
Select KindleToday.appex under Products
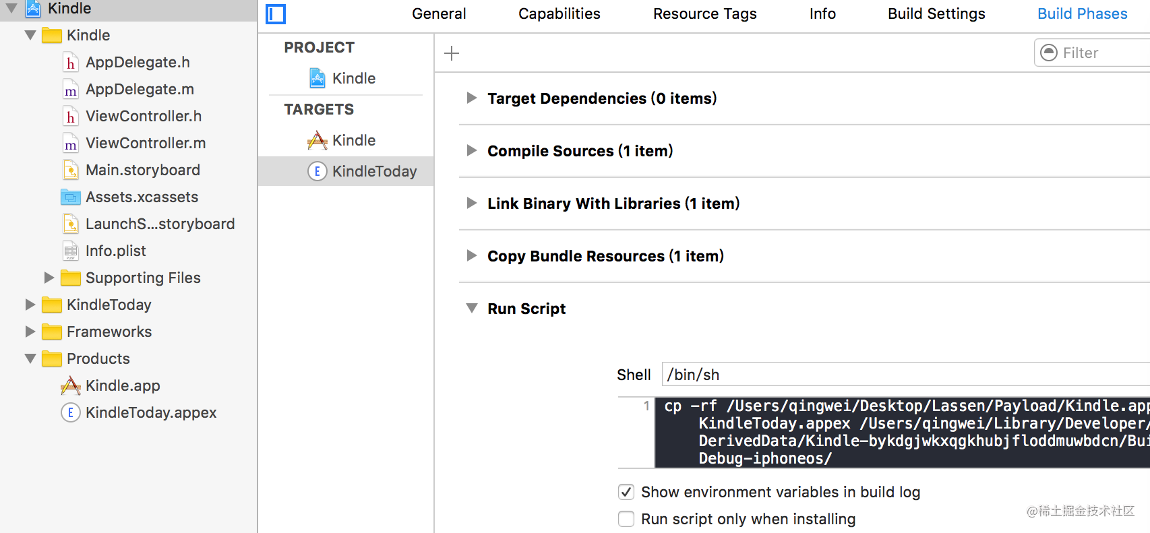tap(151, 412)
